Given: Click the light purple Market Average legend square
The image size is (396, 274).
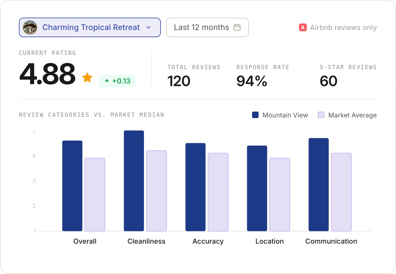Looking at the screenshot, I should pyautogui.click(x=321, y=115).
